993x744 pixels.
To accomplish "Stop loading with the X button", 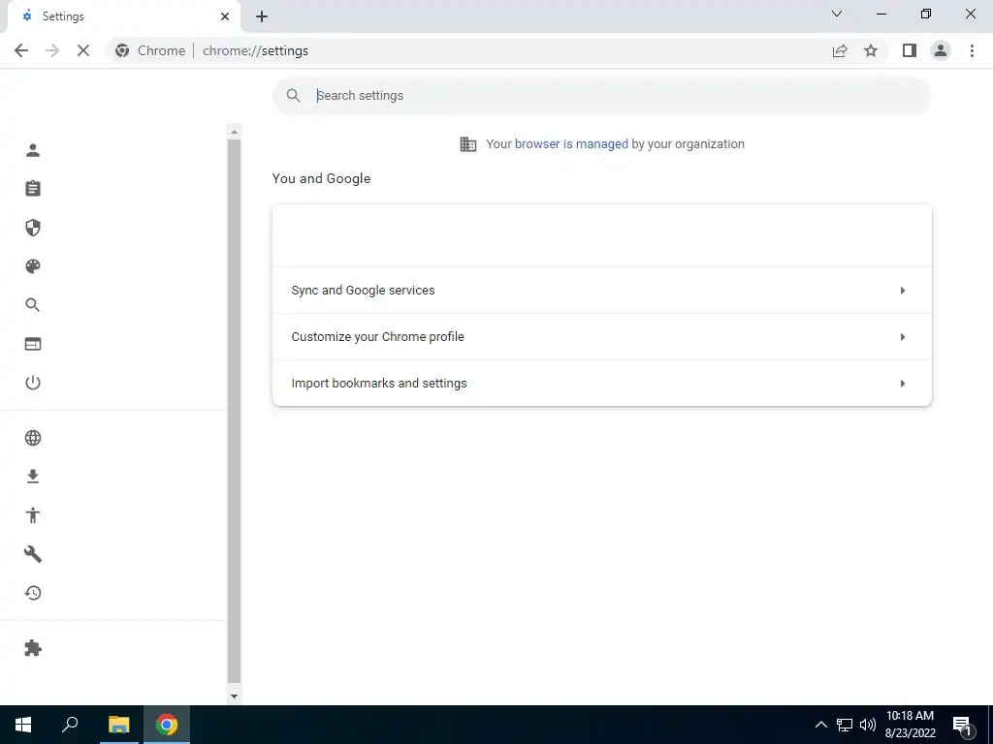I will 83,50.
